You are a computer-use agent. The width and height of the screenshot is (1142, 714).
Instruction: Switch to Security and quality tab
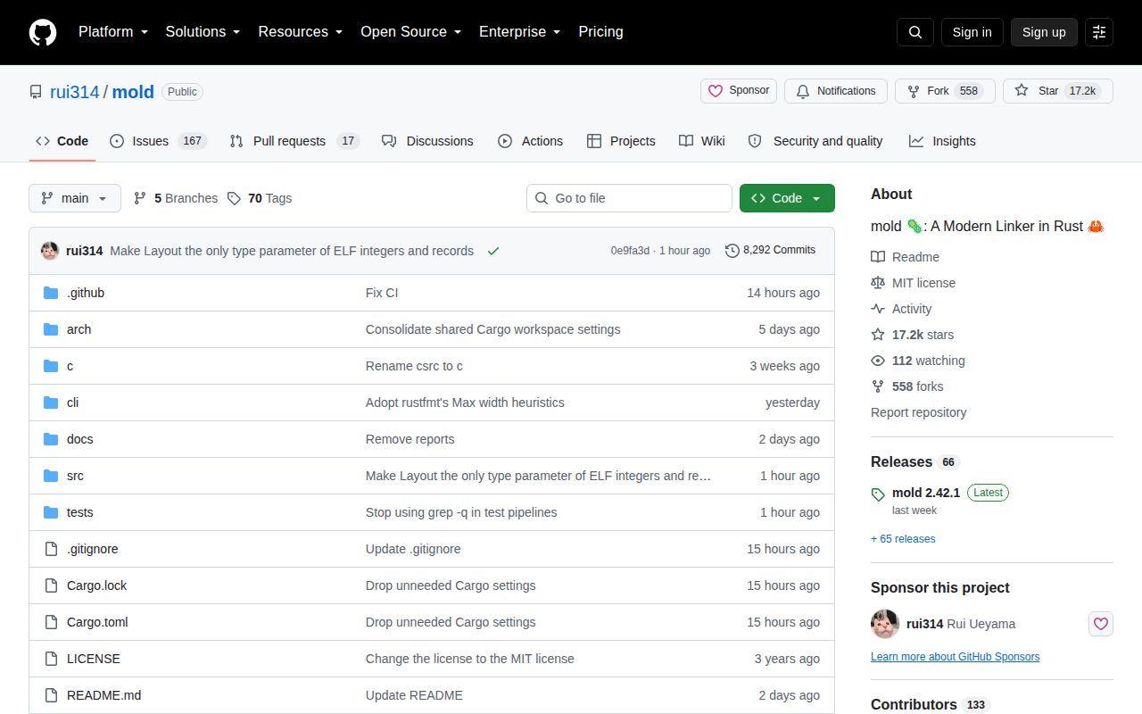815,141
